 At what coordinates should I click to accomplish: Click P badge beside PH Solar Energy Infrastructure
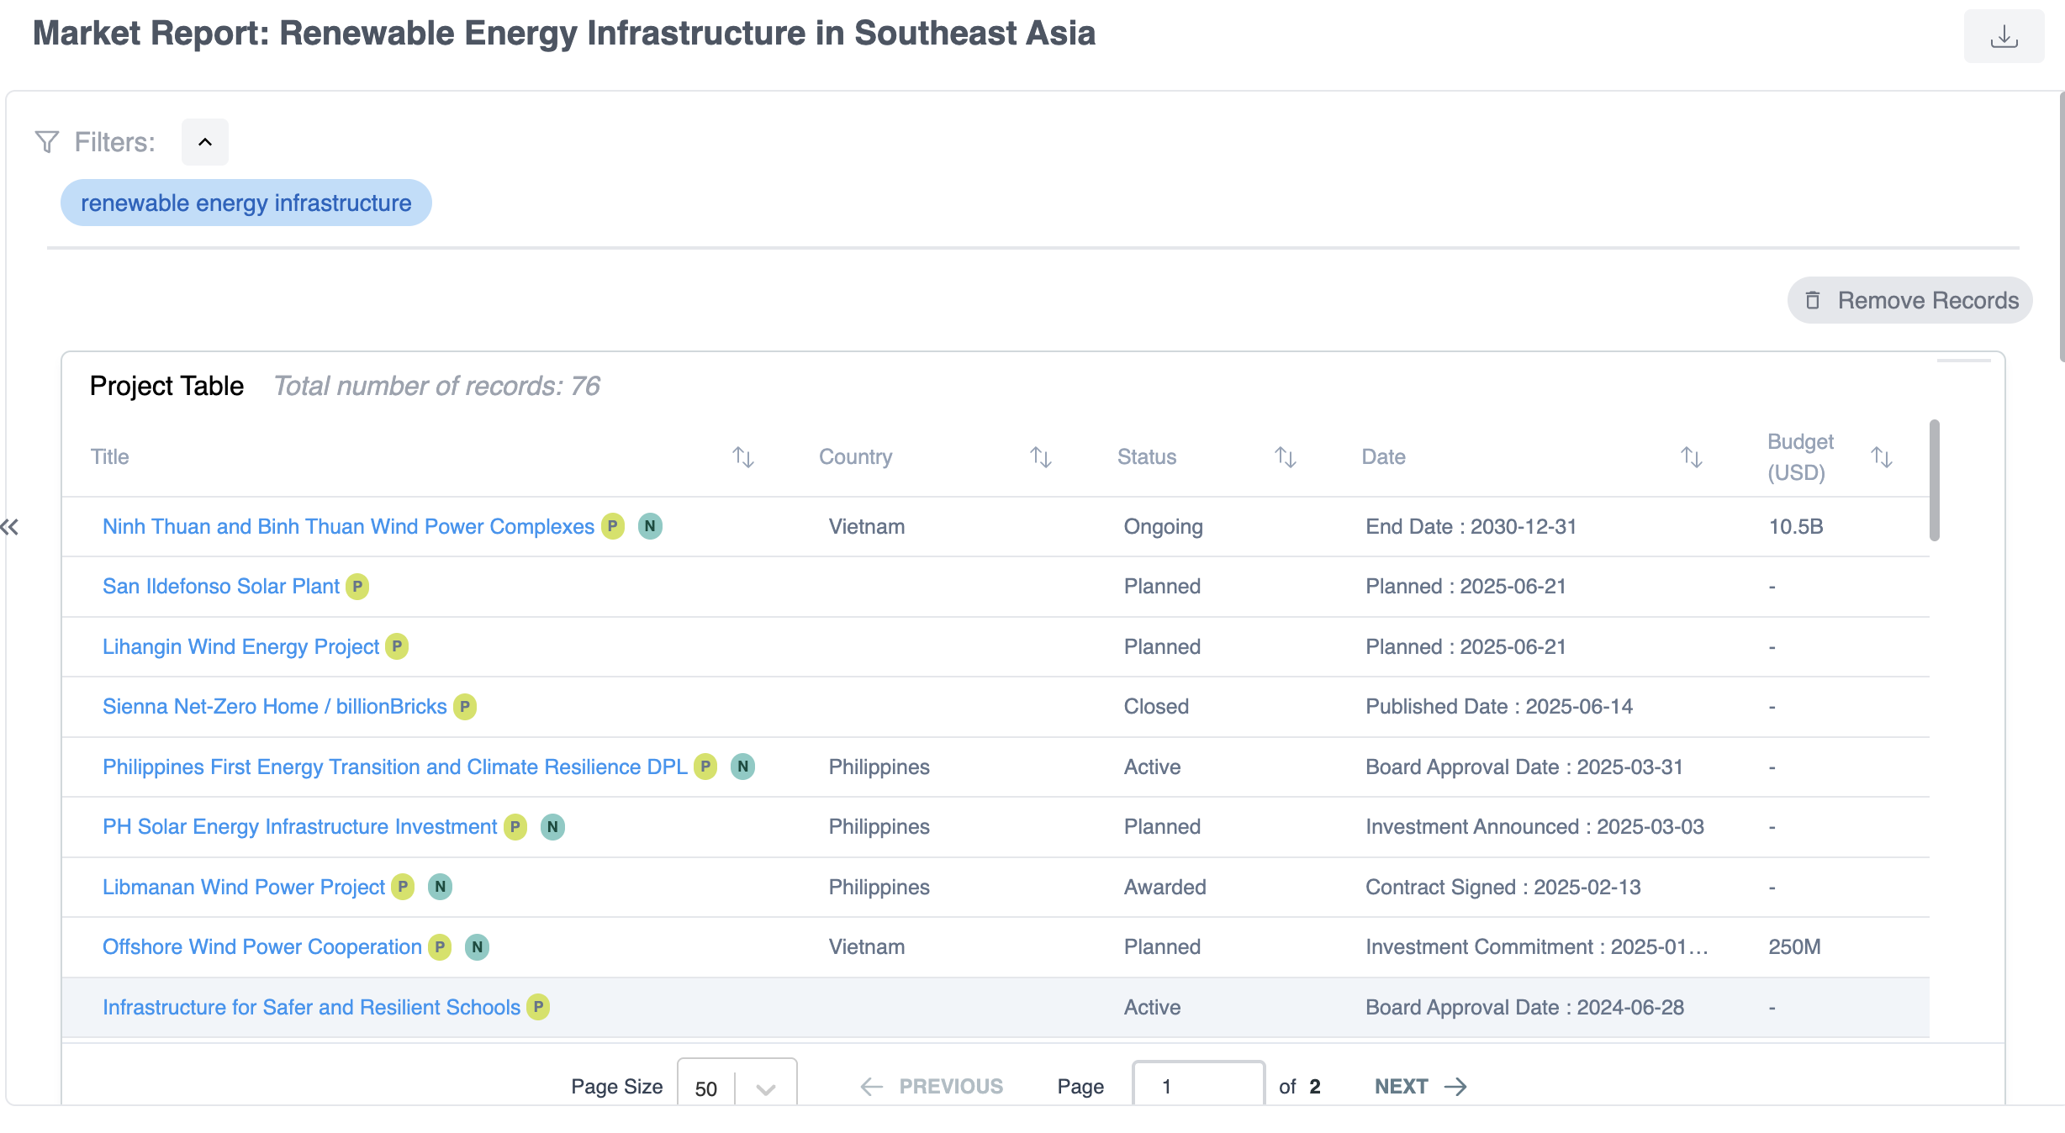pos(515,826)
